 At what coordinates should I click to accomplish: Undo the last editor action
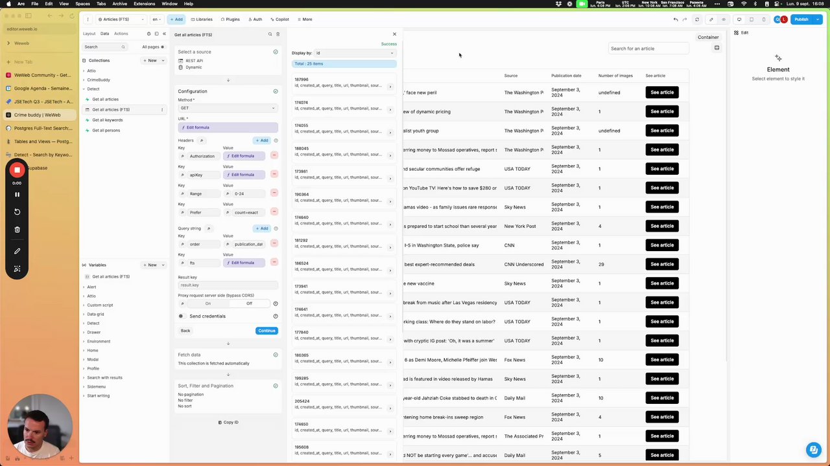pyautogui.click(x=676, y=19)
